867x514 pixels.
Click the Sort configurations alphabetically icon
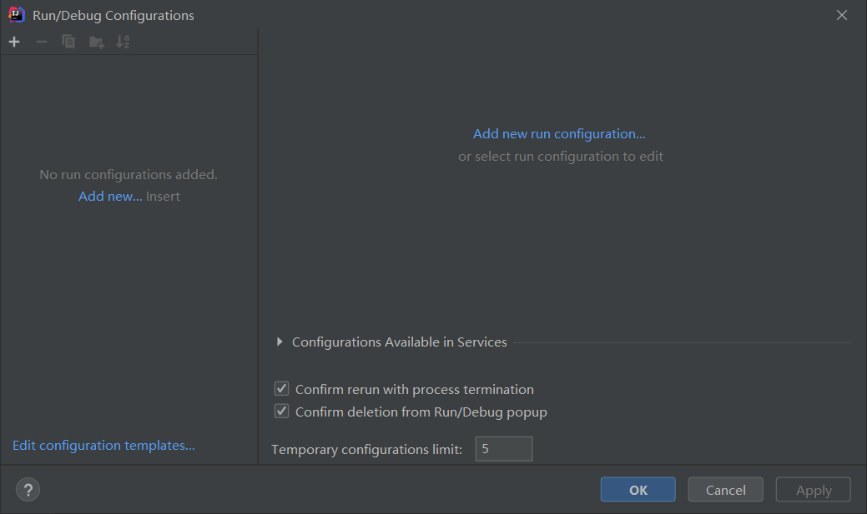123,42
